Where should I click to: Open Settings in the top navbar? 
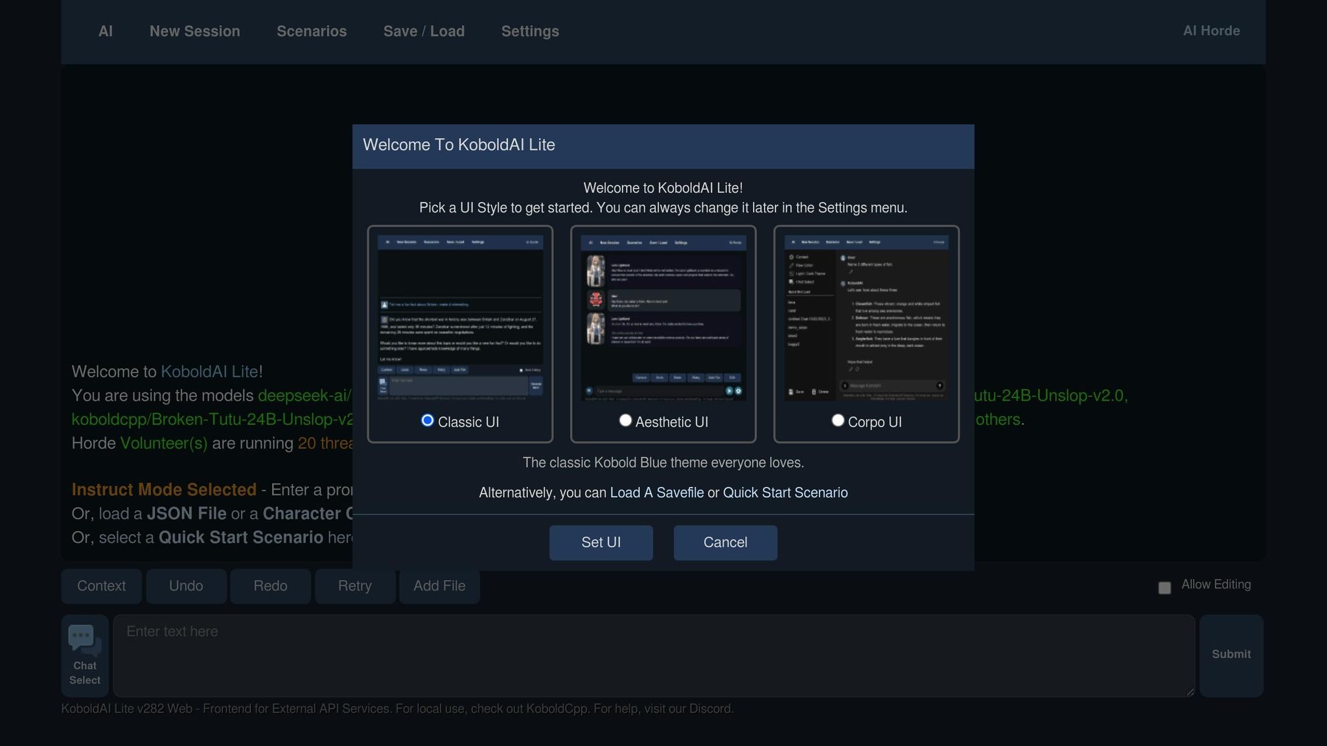pos(530,31)
